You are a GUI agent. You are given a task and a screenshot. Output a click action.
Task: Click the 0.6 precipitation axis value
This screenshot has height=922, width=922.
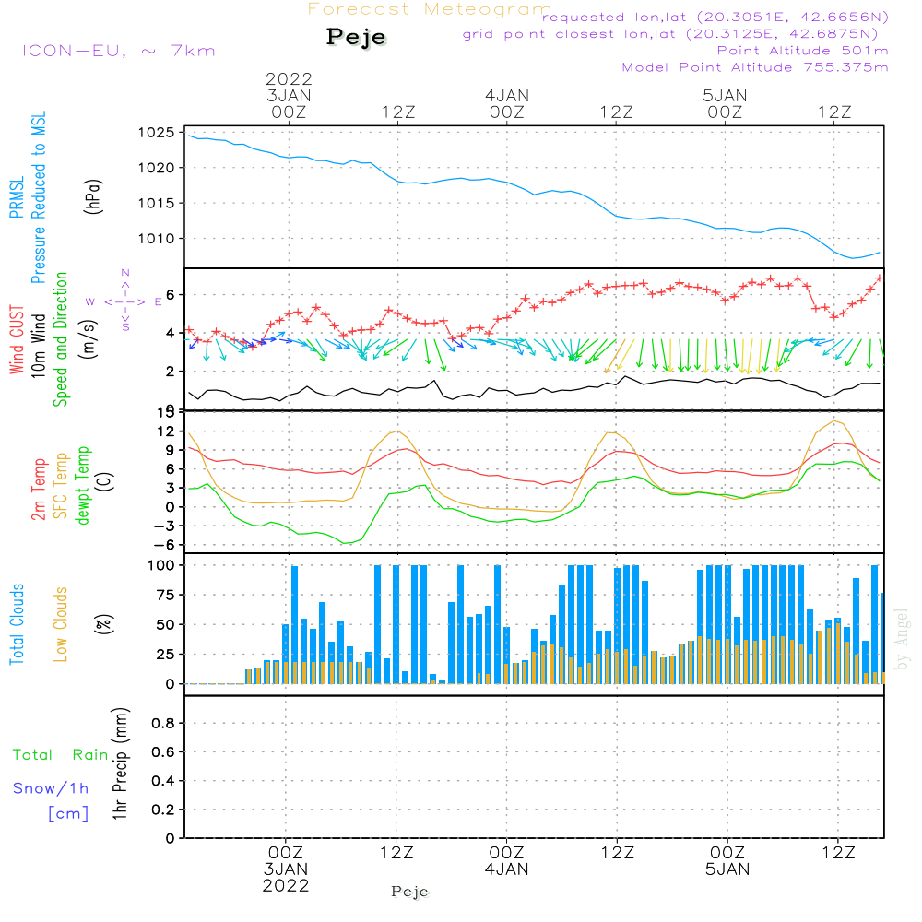[163, 752]
